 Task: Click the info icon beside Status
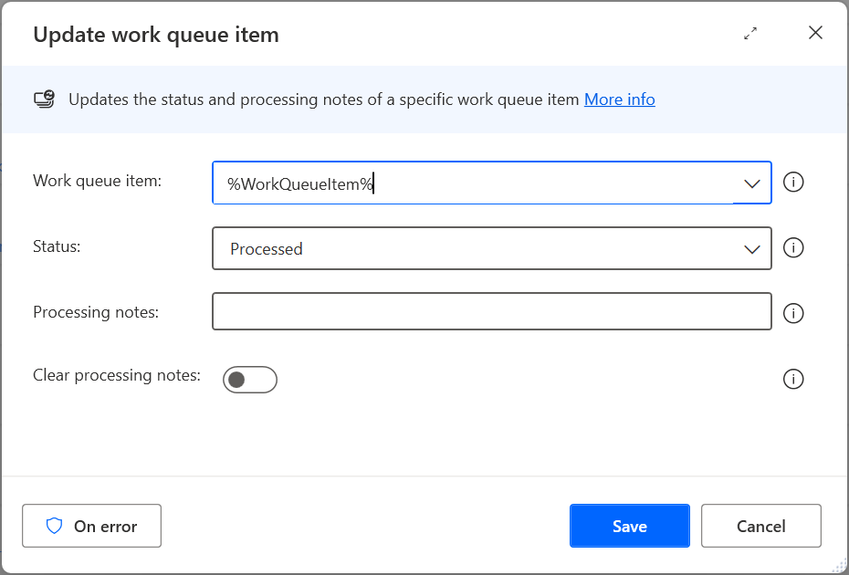click(793, 248)
